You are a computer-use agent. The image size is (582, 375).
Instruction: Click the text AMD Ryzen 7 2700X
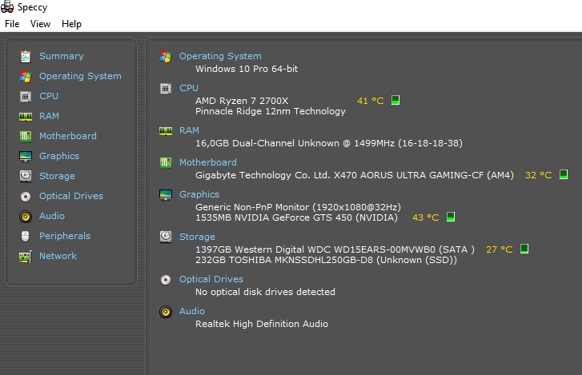coord(242,101)
